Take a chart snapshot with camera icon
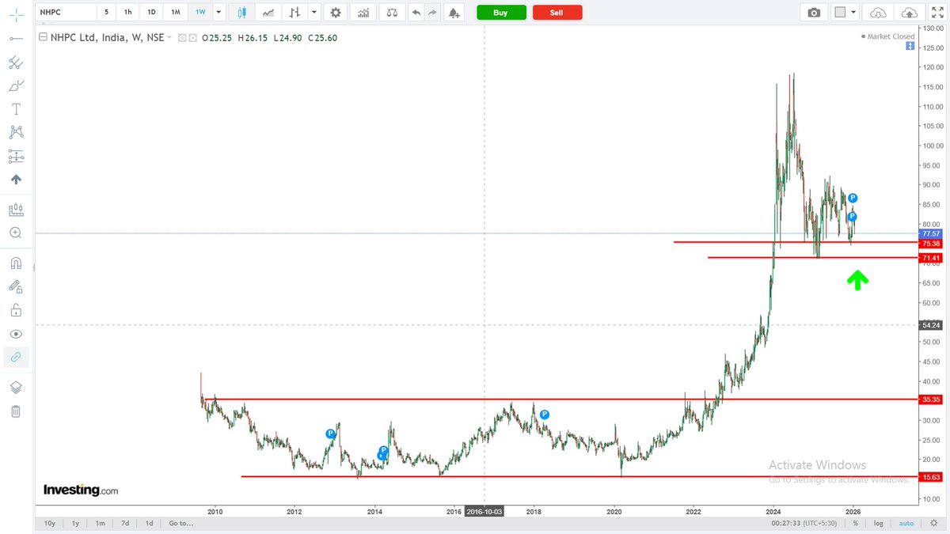 (x=815, y=13)
